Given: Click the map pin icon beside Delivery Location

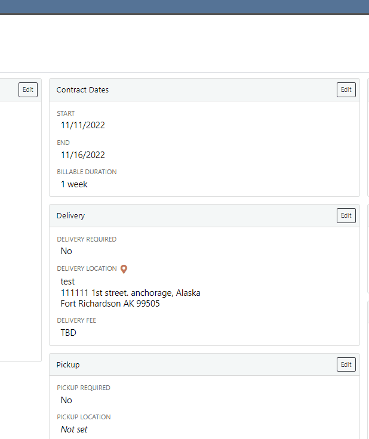Looking at the screenshot, I should [x=124, y=269].
